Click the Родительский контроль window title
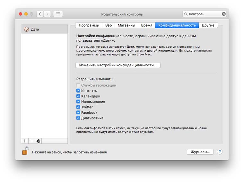Screen dimensions: 244x182 [122, 14]
